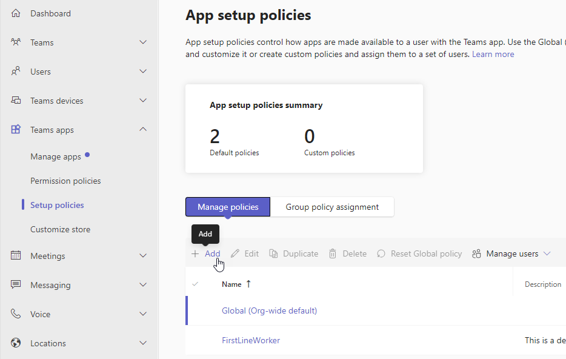This screenshot has width=566, height=359.
Task: Expand the Users section chevron
Action: (143, 72)
